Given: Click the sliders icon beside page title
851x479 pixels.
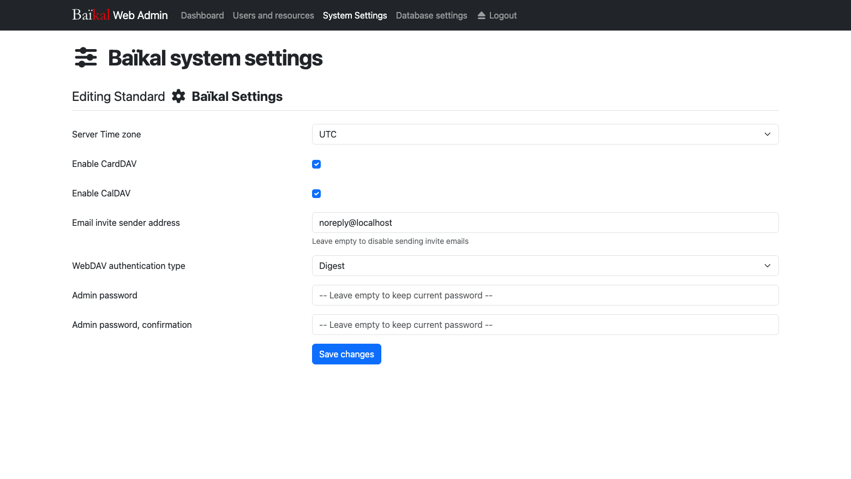Looking at the screenshot, I should point(86,57).
